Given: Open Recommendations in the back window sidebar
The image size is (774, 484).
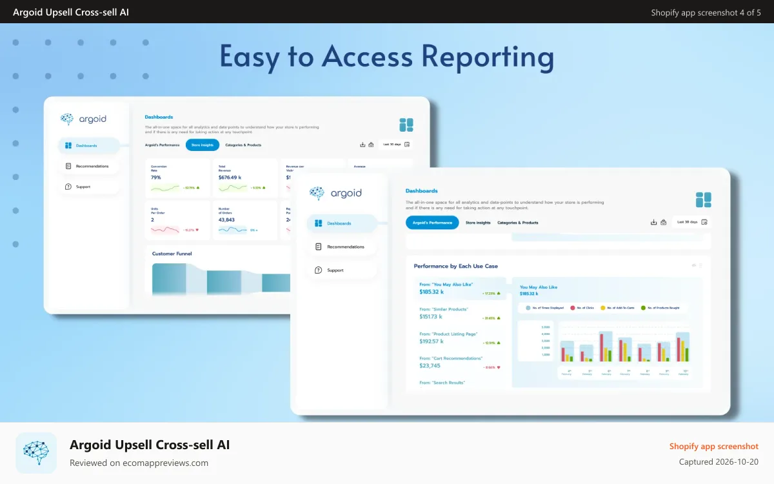Looking at the screenshot, I should 88,166.
